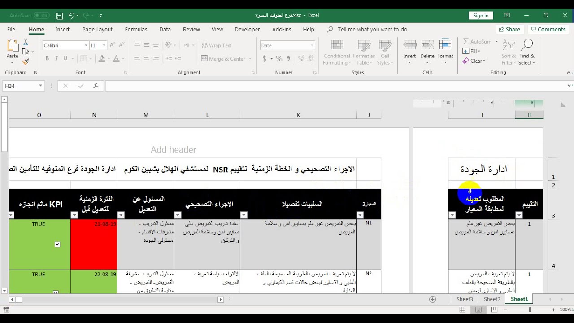Click Sort & Filter button

click(x=509, y=52)
